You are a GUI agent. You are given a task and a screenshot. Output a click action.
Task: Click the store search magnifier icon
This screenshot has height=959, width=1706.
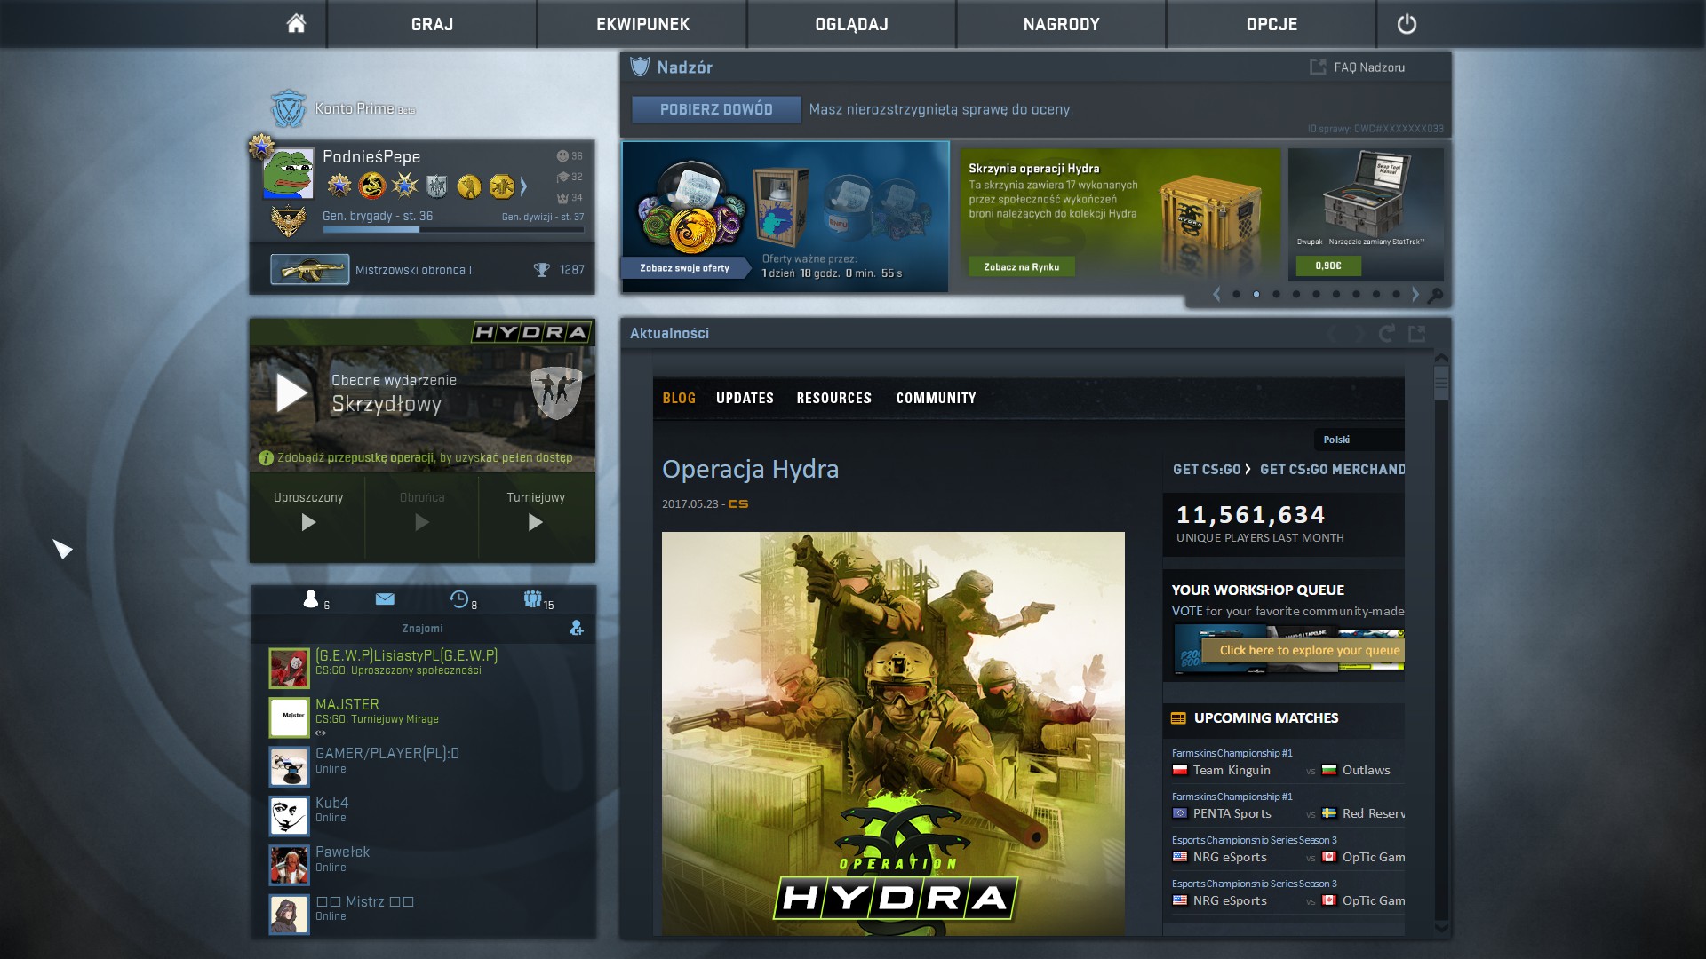(1434, 295)
